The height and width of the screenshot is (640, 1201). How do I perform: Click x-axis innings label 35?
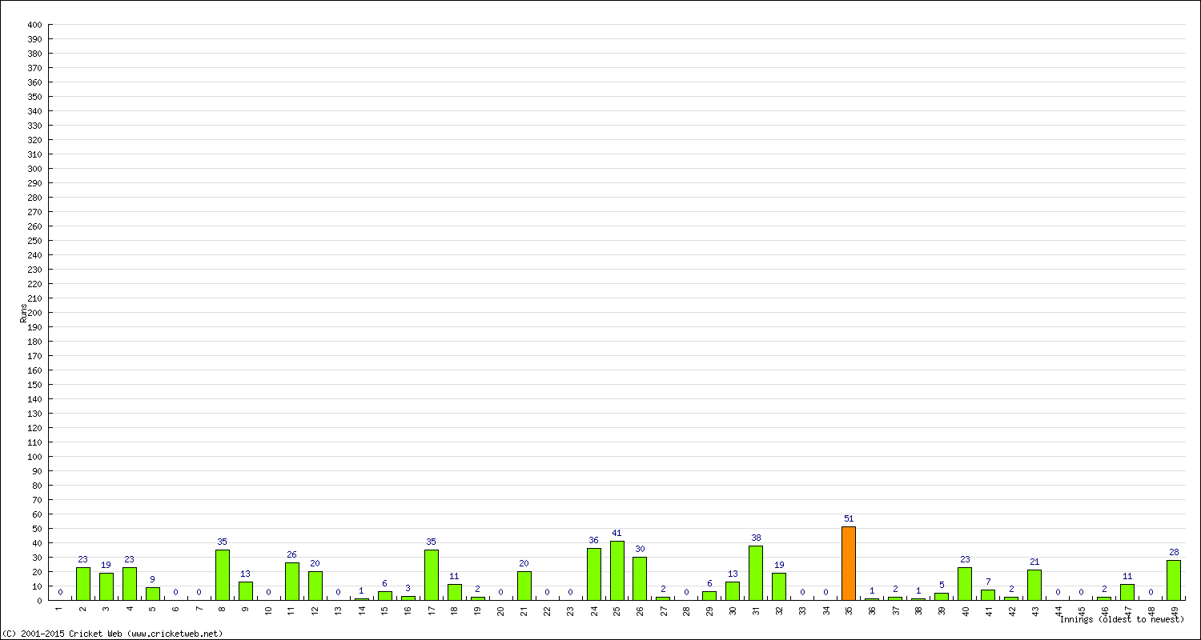point(849,610)
